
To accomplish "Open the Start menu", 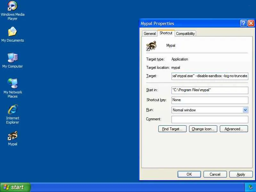I will click(15, 187).
